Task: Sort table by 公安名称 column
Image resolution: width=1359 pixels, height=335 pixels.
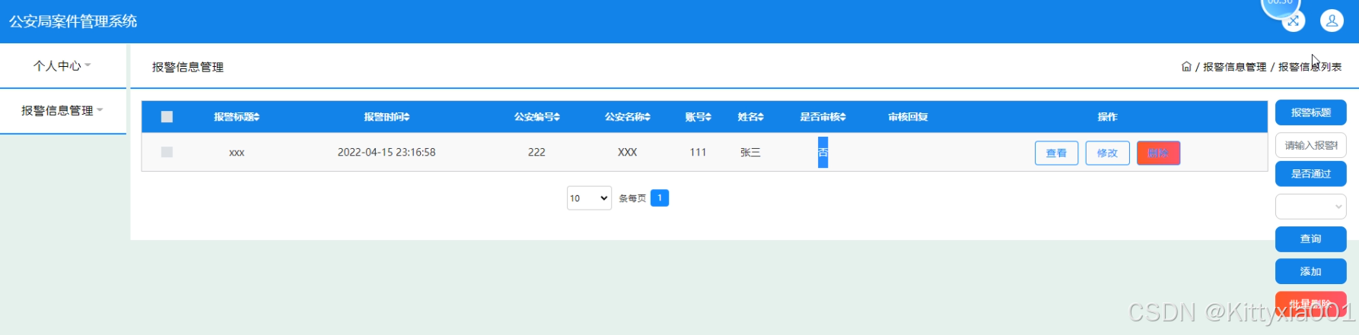Action: (x=627, y=117)
